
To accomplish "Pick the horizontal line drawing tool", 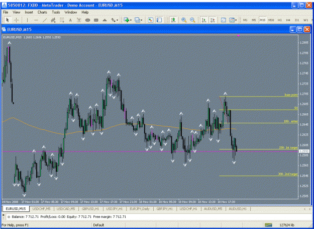I will click(x=36, y=20).
